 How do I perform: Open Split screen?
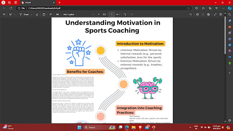(196, 8)
